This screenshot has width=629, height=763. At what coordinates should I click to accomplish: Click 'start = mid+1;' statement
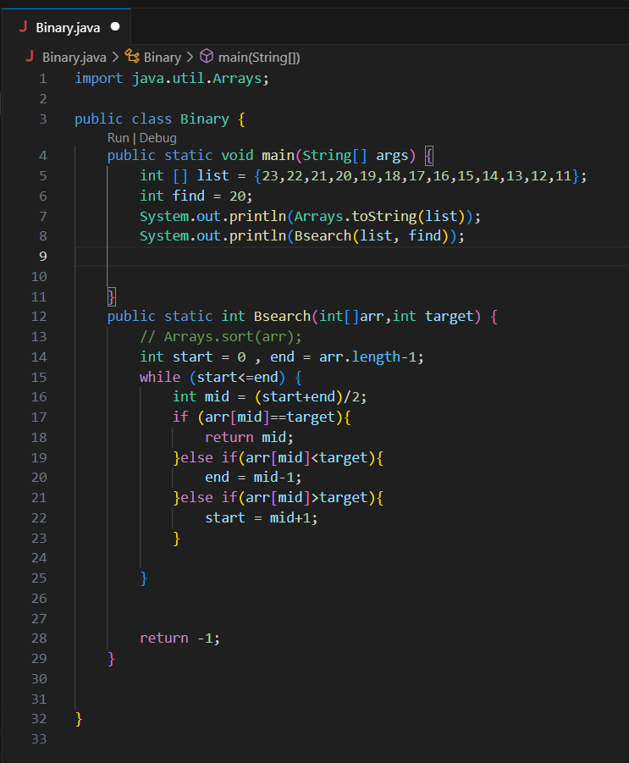(x=262, y=517)
